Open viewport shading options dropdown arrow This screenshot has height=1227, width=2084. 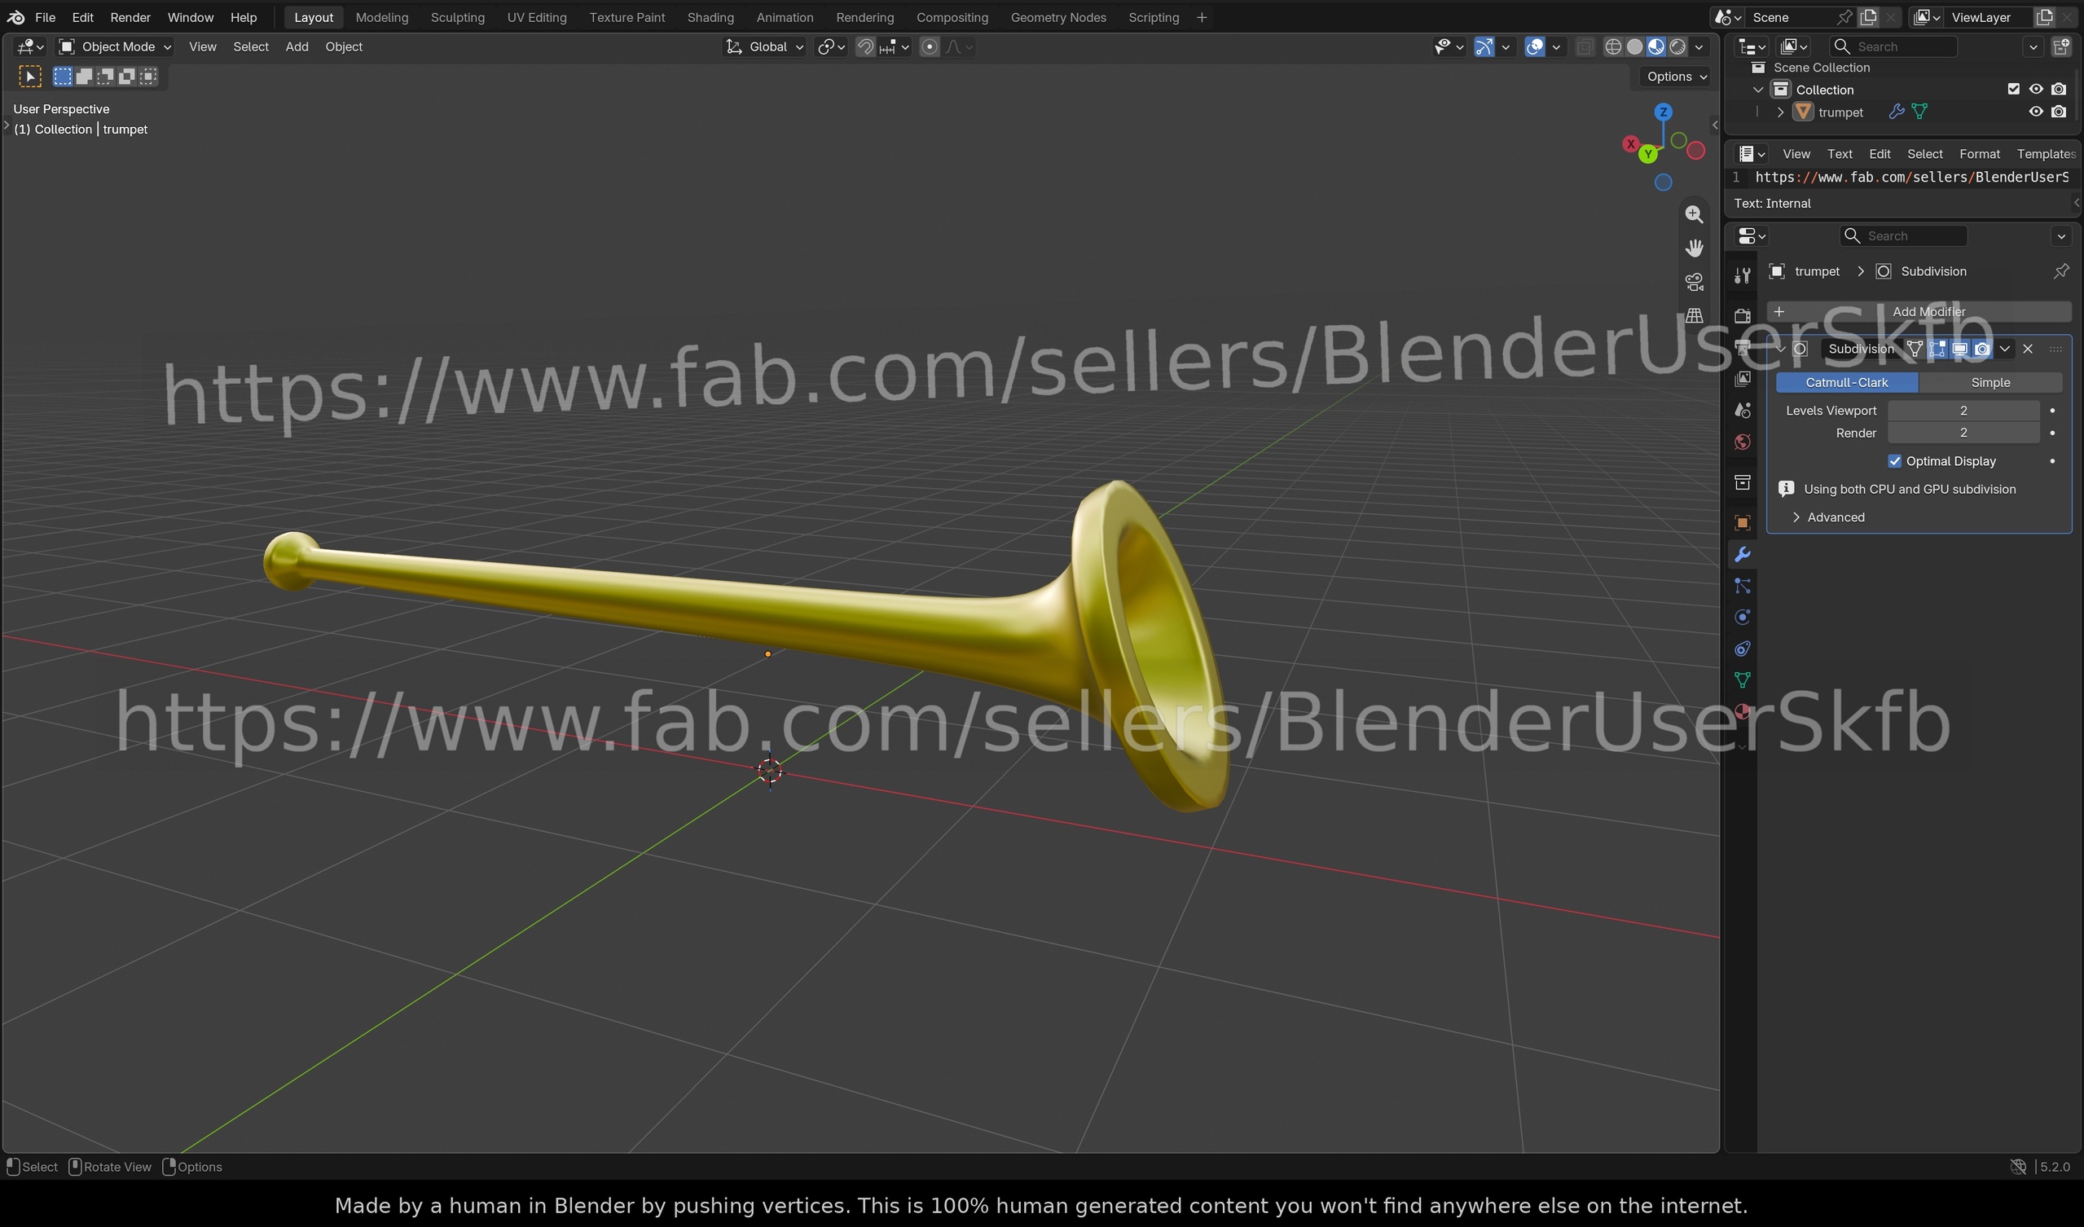click(x=1699, y=46)
